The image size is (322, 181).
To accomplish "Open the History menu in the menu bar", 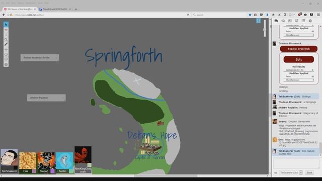I will click(21, 3).
